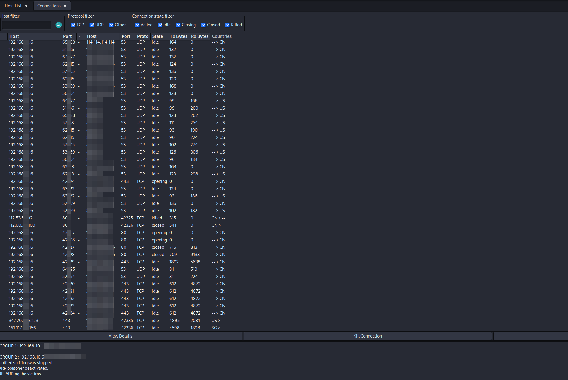The height and width of the screenshot is (380, 568).
Task: Toggle the Killed connection state filter
Action: click(227, 25)
